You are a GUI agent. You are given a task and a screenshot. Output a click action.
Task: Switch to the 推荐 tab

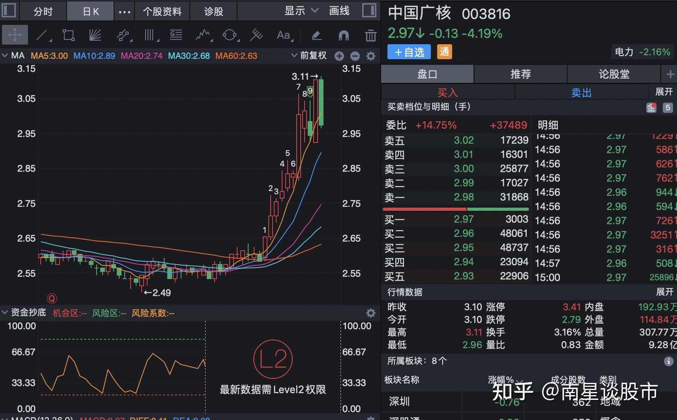[x=521, y=74]
